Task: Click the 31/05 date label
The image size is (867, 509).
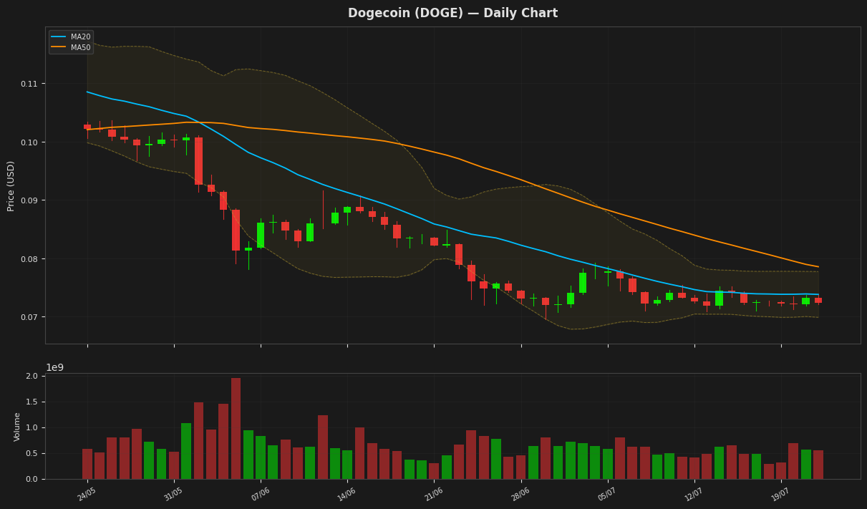Action: click(173, 494)
